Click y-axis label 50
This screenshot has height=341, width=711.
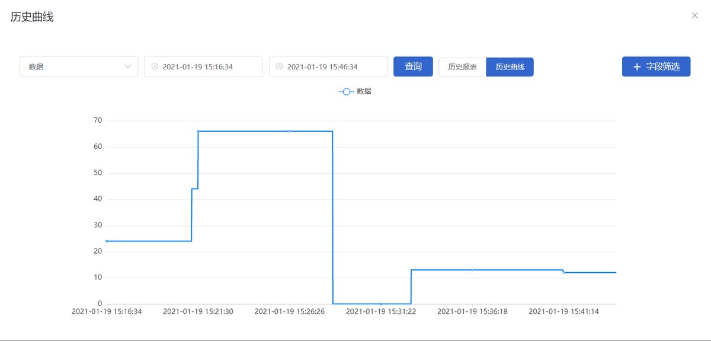pos(98,173)
